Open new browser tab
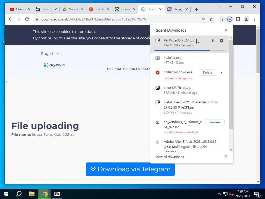 point(196,9)
